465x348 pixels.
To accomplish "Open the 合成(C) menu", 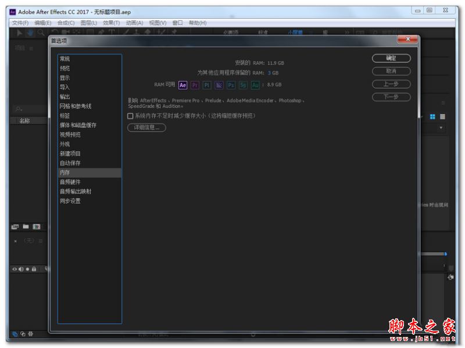I will (66, 23).
